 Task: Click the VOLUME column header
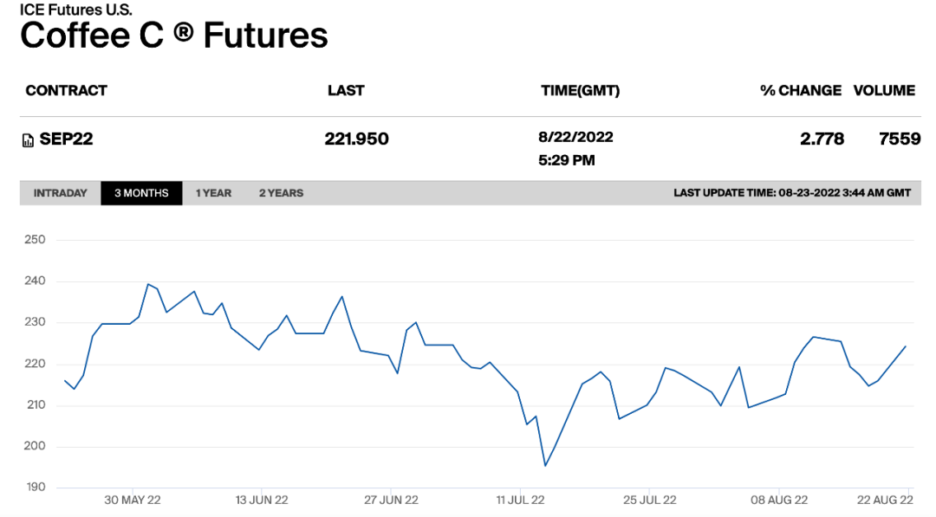[884, 91]
